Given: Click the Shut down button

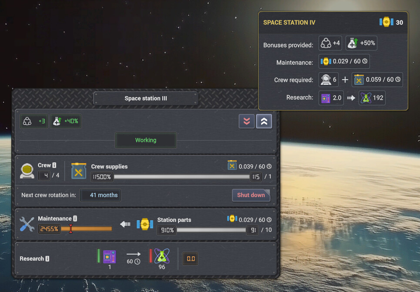Looking at the screenshot, I should (251, 195).
